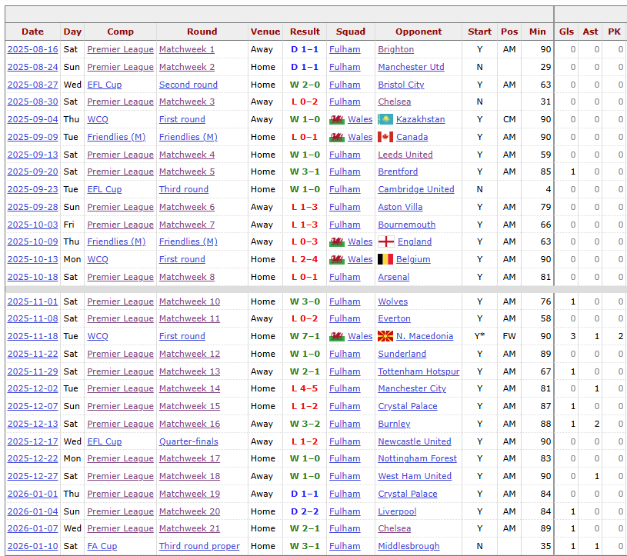Open the Sunderland opponent link
This screenshot has width=627, height=556.
[x=402, y=355]
